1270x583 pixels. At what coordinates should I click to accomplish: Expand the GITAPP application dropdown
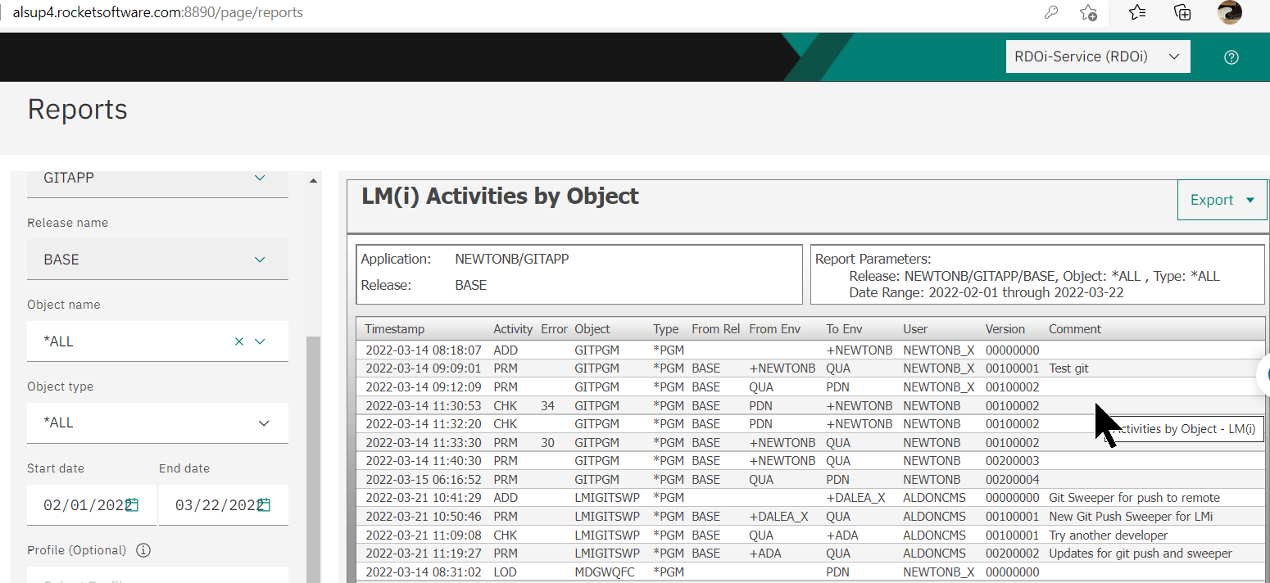tap(260, 178)
